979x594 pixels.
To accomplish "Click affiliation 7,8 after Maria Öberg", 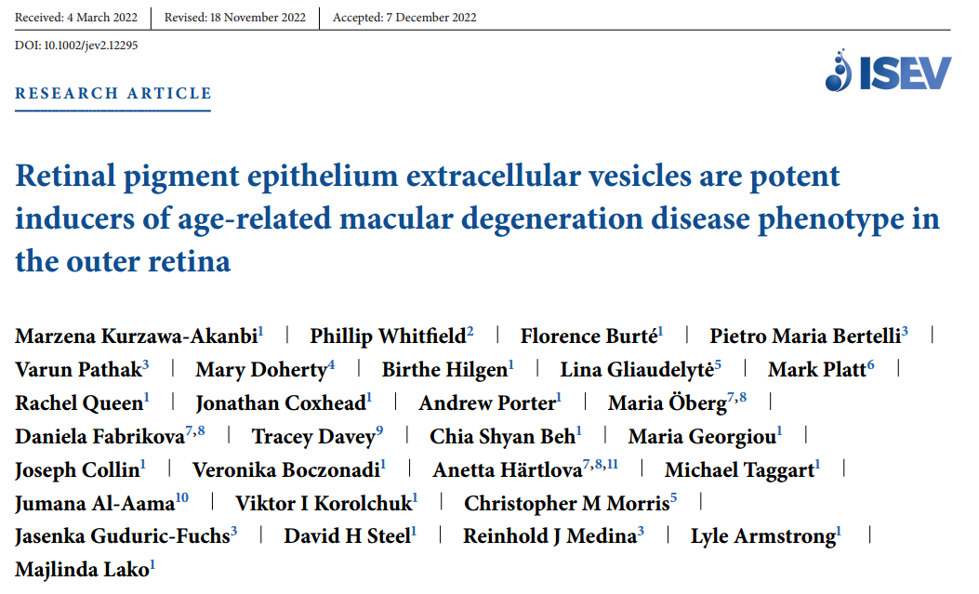I will [736, 398].
